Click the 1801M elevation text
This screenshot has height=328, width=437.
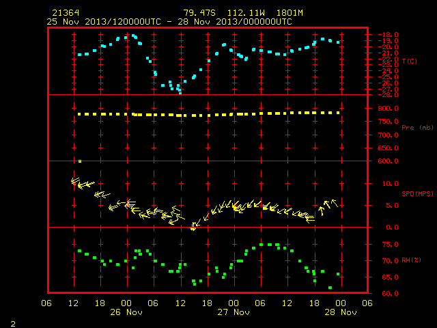(290, 13)
